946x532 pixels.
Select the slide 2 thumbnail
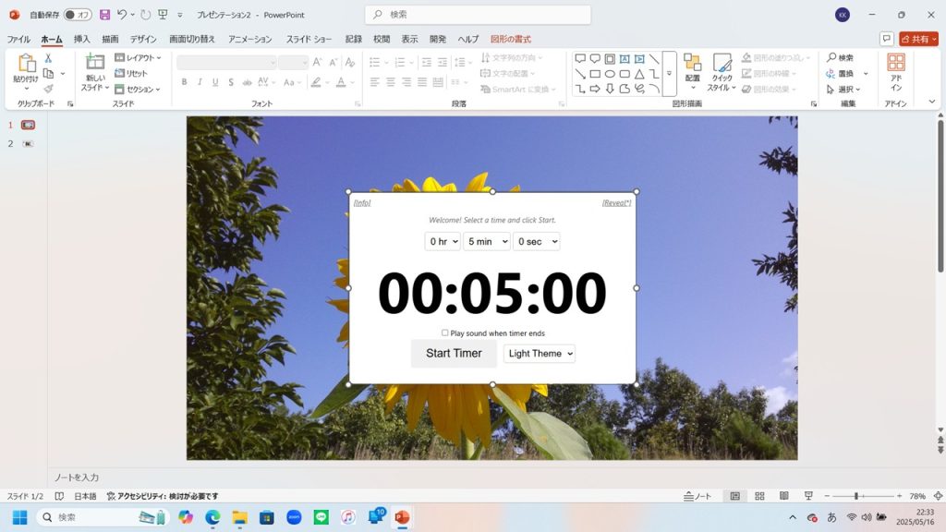(28, 144)
